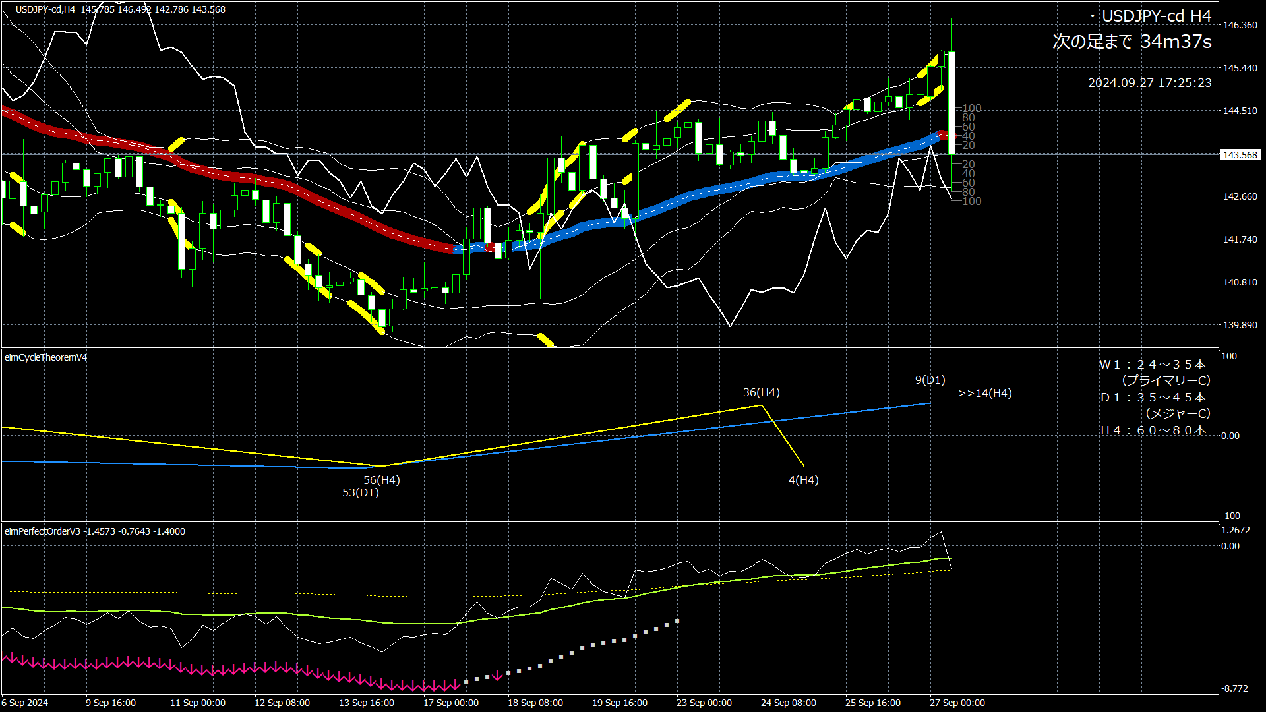
Task: Click the W1:24~35本 cycle info text
Action: pyautogui.click(x=1152, y=364)
